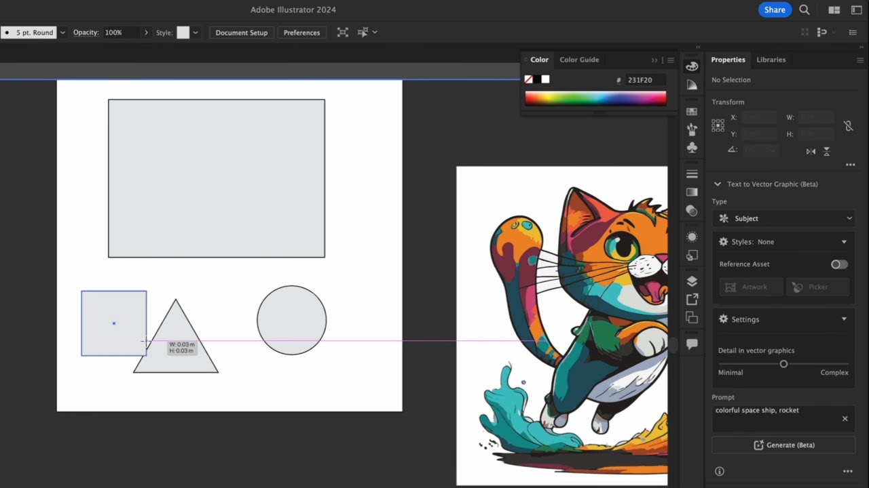Select the white color swatch
The width and height of the screenshot is (869, 488).
(x=545, y=79)
